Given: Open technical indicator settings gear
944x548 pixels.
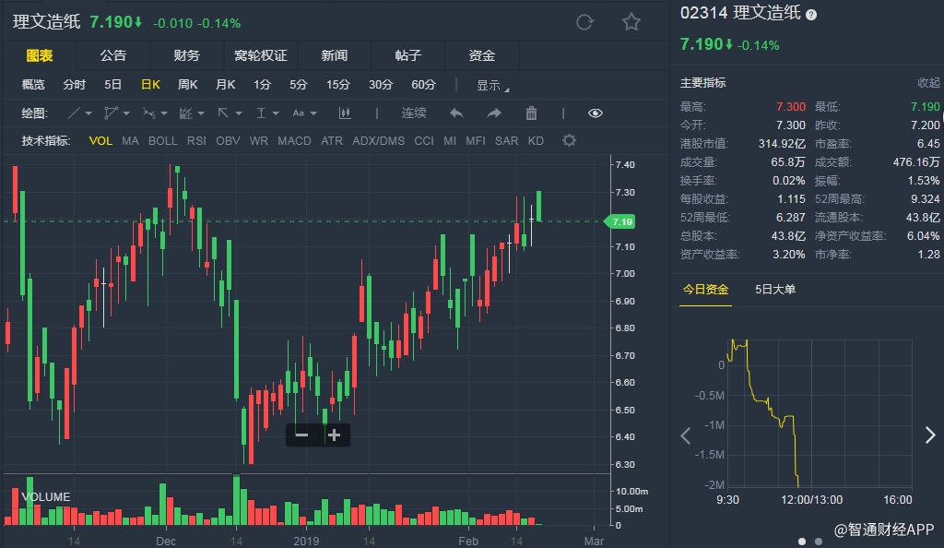Looking at the screenshot, I should coord(569,141).
